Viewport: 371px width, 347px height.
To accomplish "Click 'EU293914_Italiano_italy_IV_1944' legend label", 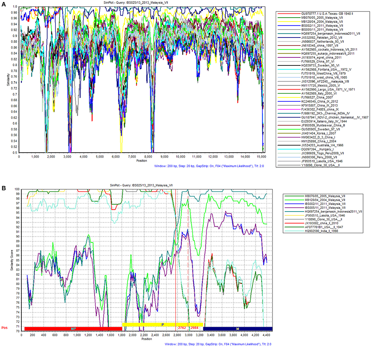I will tap(324, 121).
